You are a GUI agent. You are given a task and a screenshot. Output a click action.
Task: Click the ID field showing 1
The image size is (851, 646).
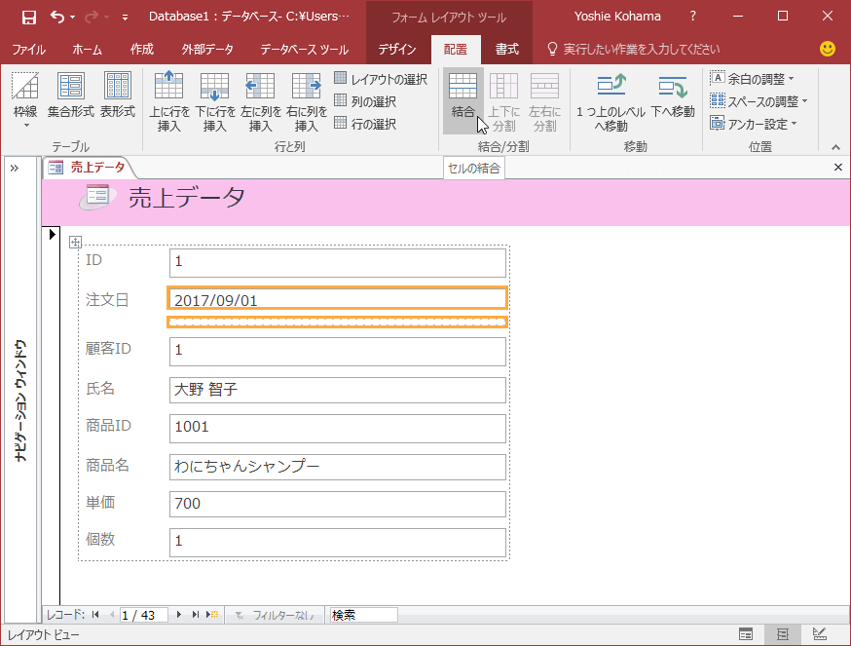[338, 262]
